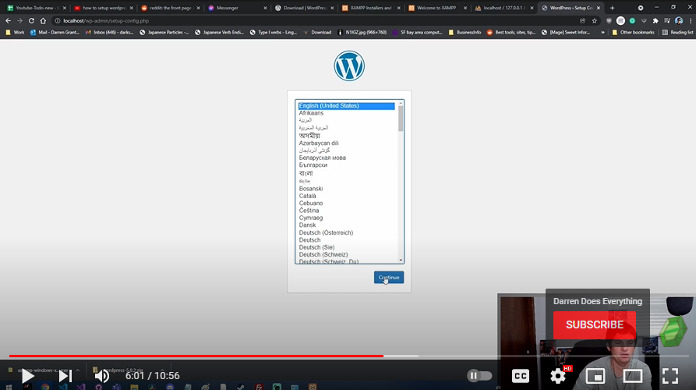The height and width of the screenshot is (390, 696).
Task: Select Cebuano language
Action: (x=311, y=203)
